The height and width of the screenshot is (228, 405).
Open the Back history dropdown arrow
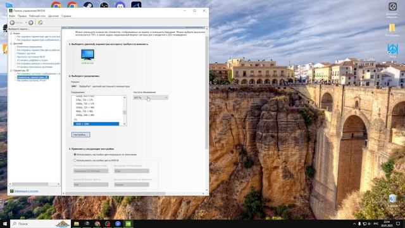(26, 23)
